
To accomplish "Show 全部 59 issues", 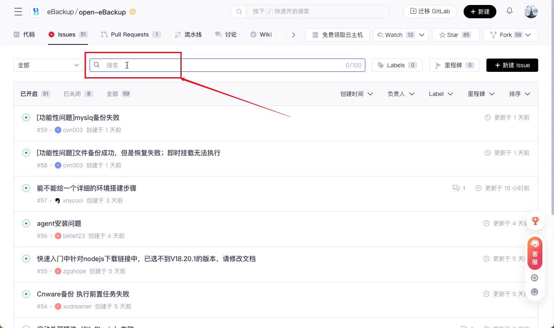I will [x=118, y=94].
